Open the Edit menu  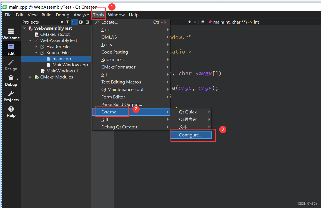coord(20,15)
